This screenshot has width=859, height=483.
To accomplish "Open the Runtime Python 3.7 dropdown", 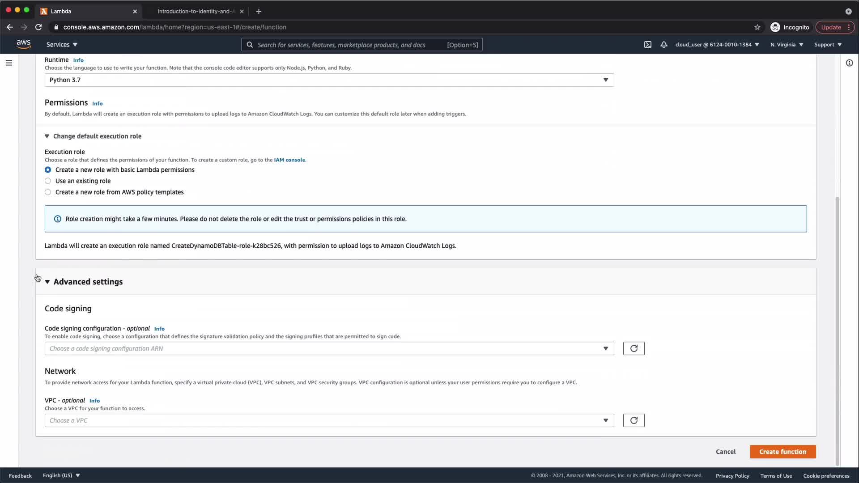I will click(x=329, y=80).
